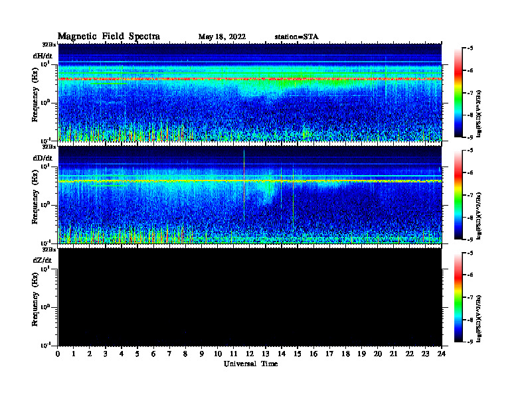Image resolution: width=526 pixels, height=406 pixels.
Task: Click hour tick label '16' on time axis
Action: (313, 354)
